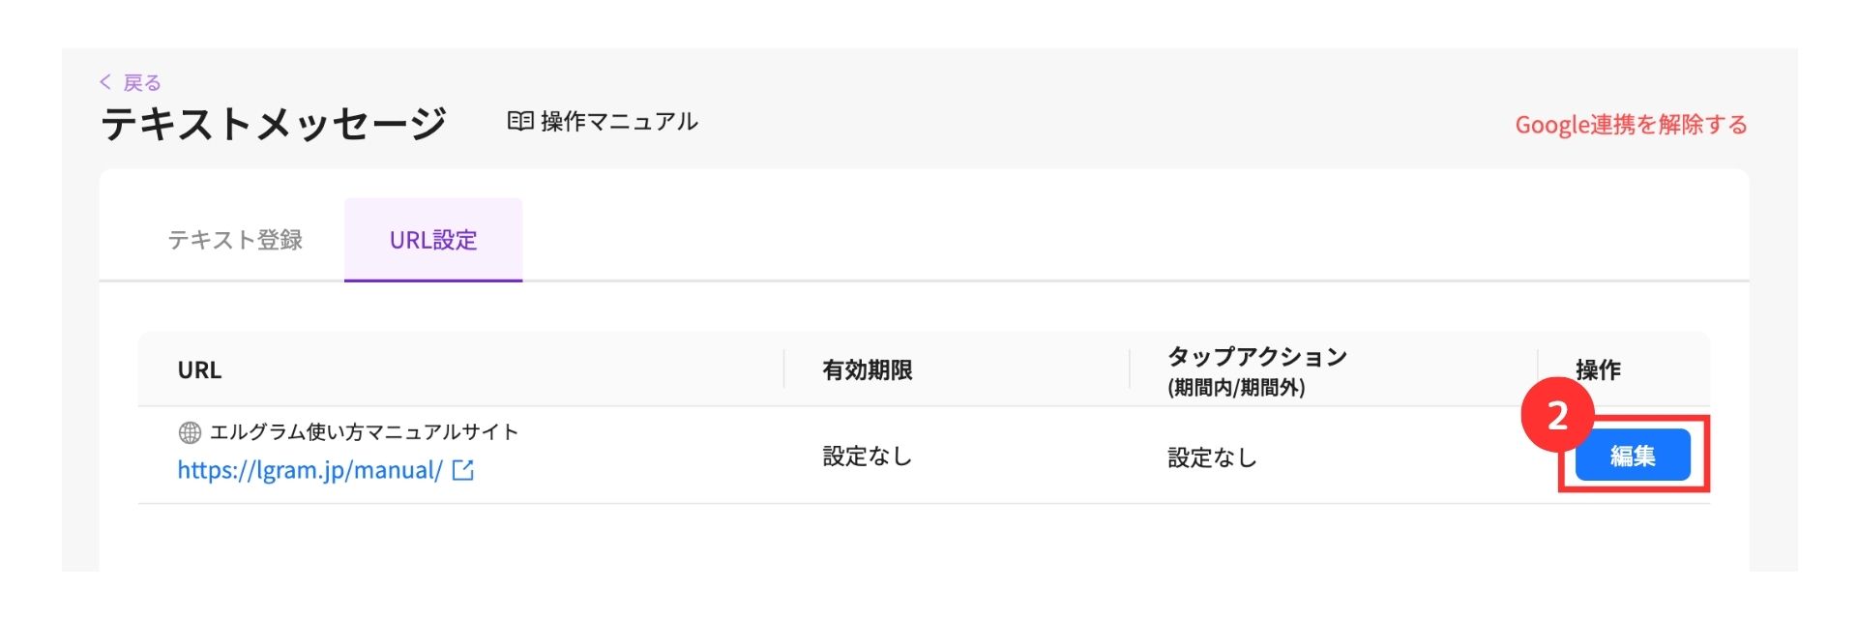Click the URL column header
Viewport: 1857px width, 619px height.
pos(199,370)
